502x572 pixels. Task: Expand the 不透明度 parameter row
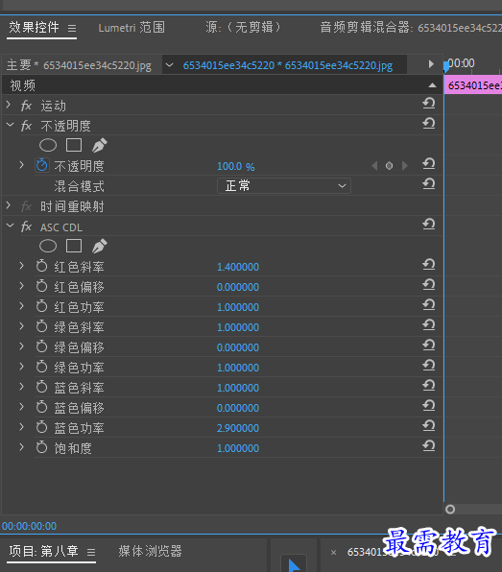(22, 165)
